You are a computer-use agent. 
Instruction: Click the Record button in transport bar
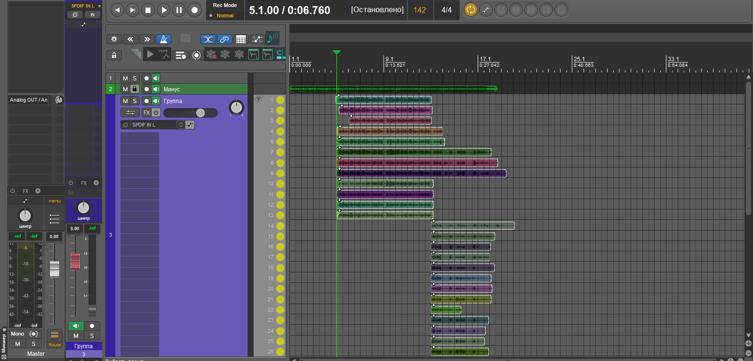194,10
